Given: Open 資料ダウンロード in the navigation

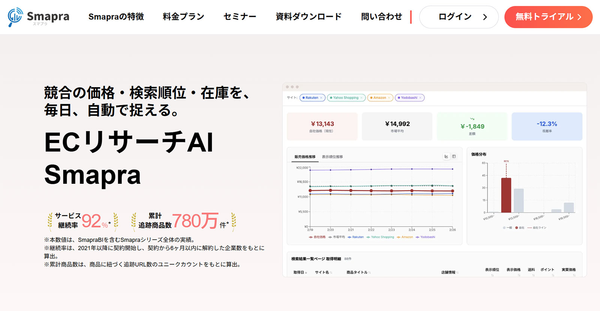Looking at the screenshot, I should coord(309,17).
